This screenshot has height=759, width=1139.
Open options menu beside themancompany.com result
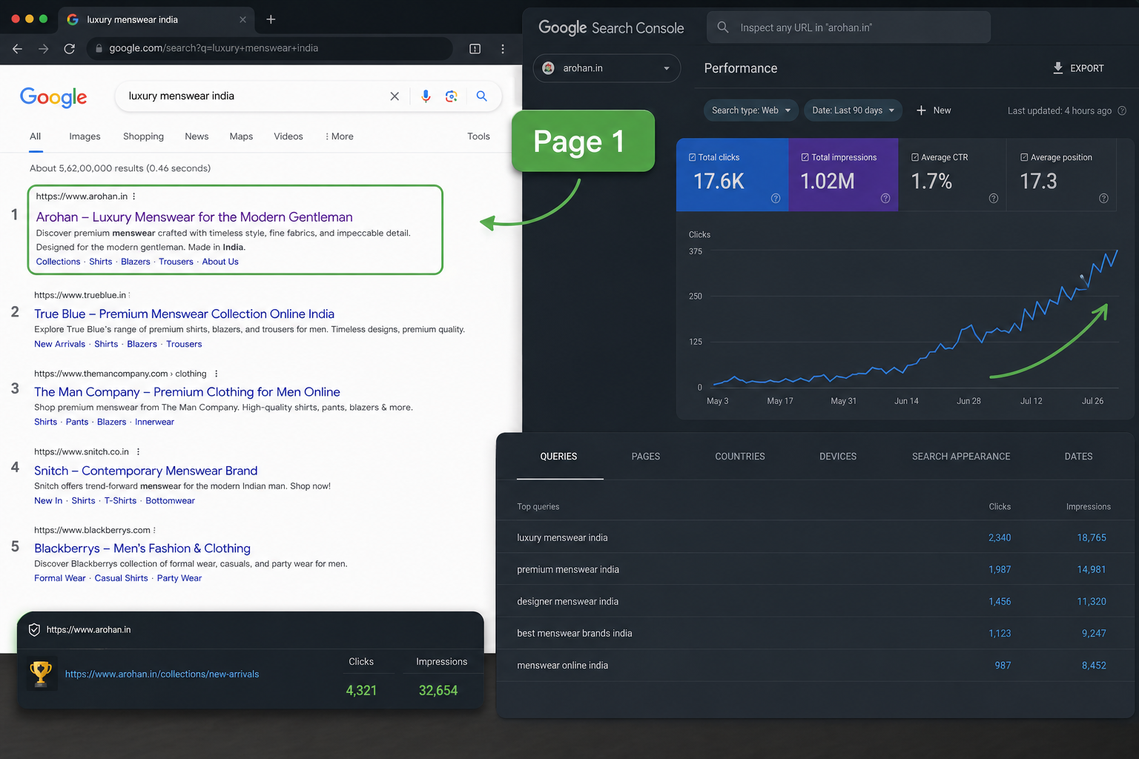pyautogui.click(x=216, y=374)
